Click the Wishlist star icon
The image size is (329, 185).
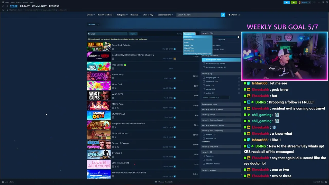click(230, 15)
